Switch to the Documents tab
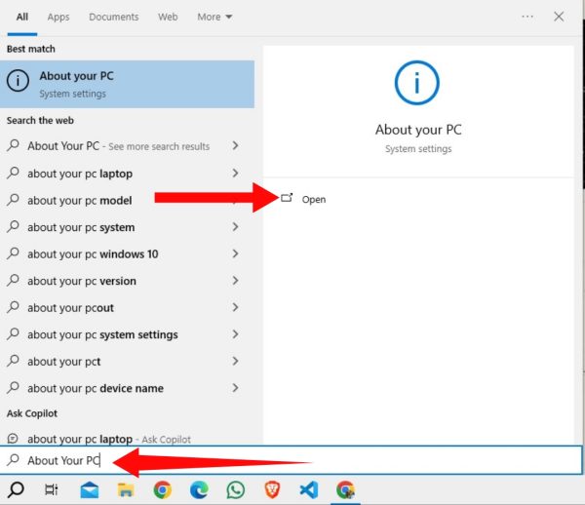This screenshot has height=505, width=585. pyautogui.click(x=114, y=17)
